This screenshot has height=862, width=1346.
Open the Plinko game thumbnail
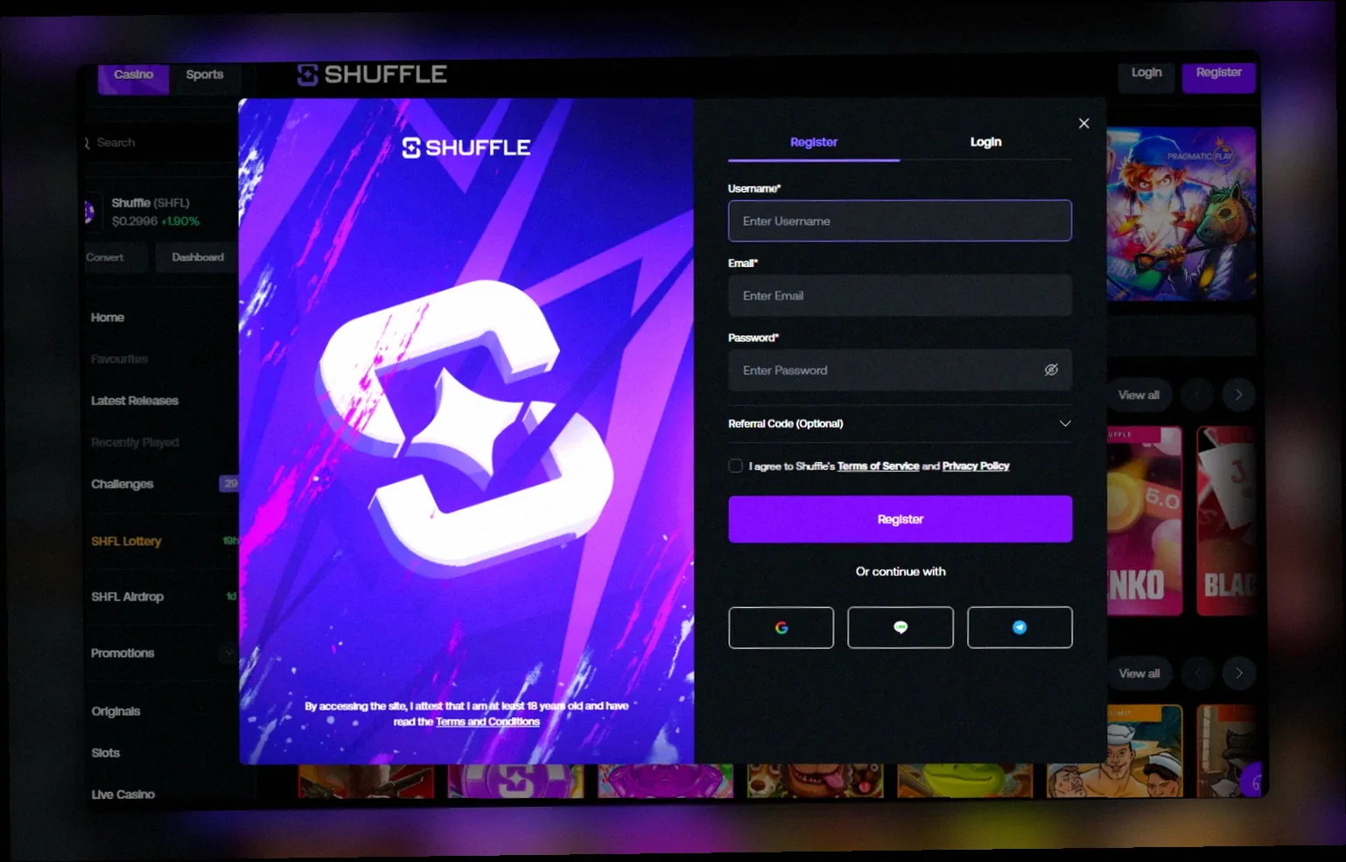tap(1145, 522)
